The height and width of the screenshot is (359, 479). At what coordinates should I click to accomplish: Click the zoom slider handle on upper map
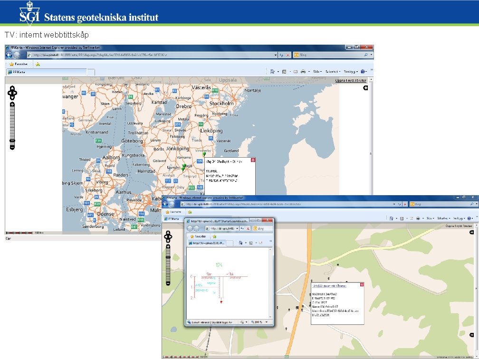(12, 141)
